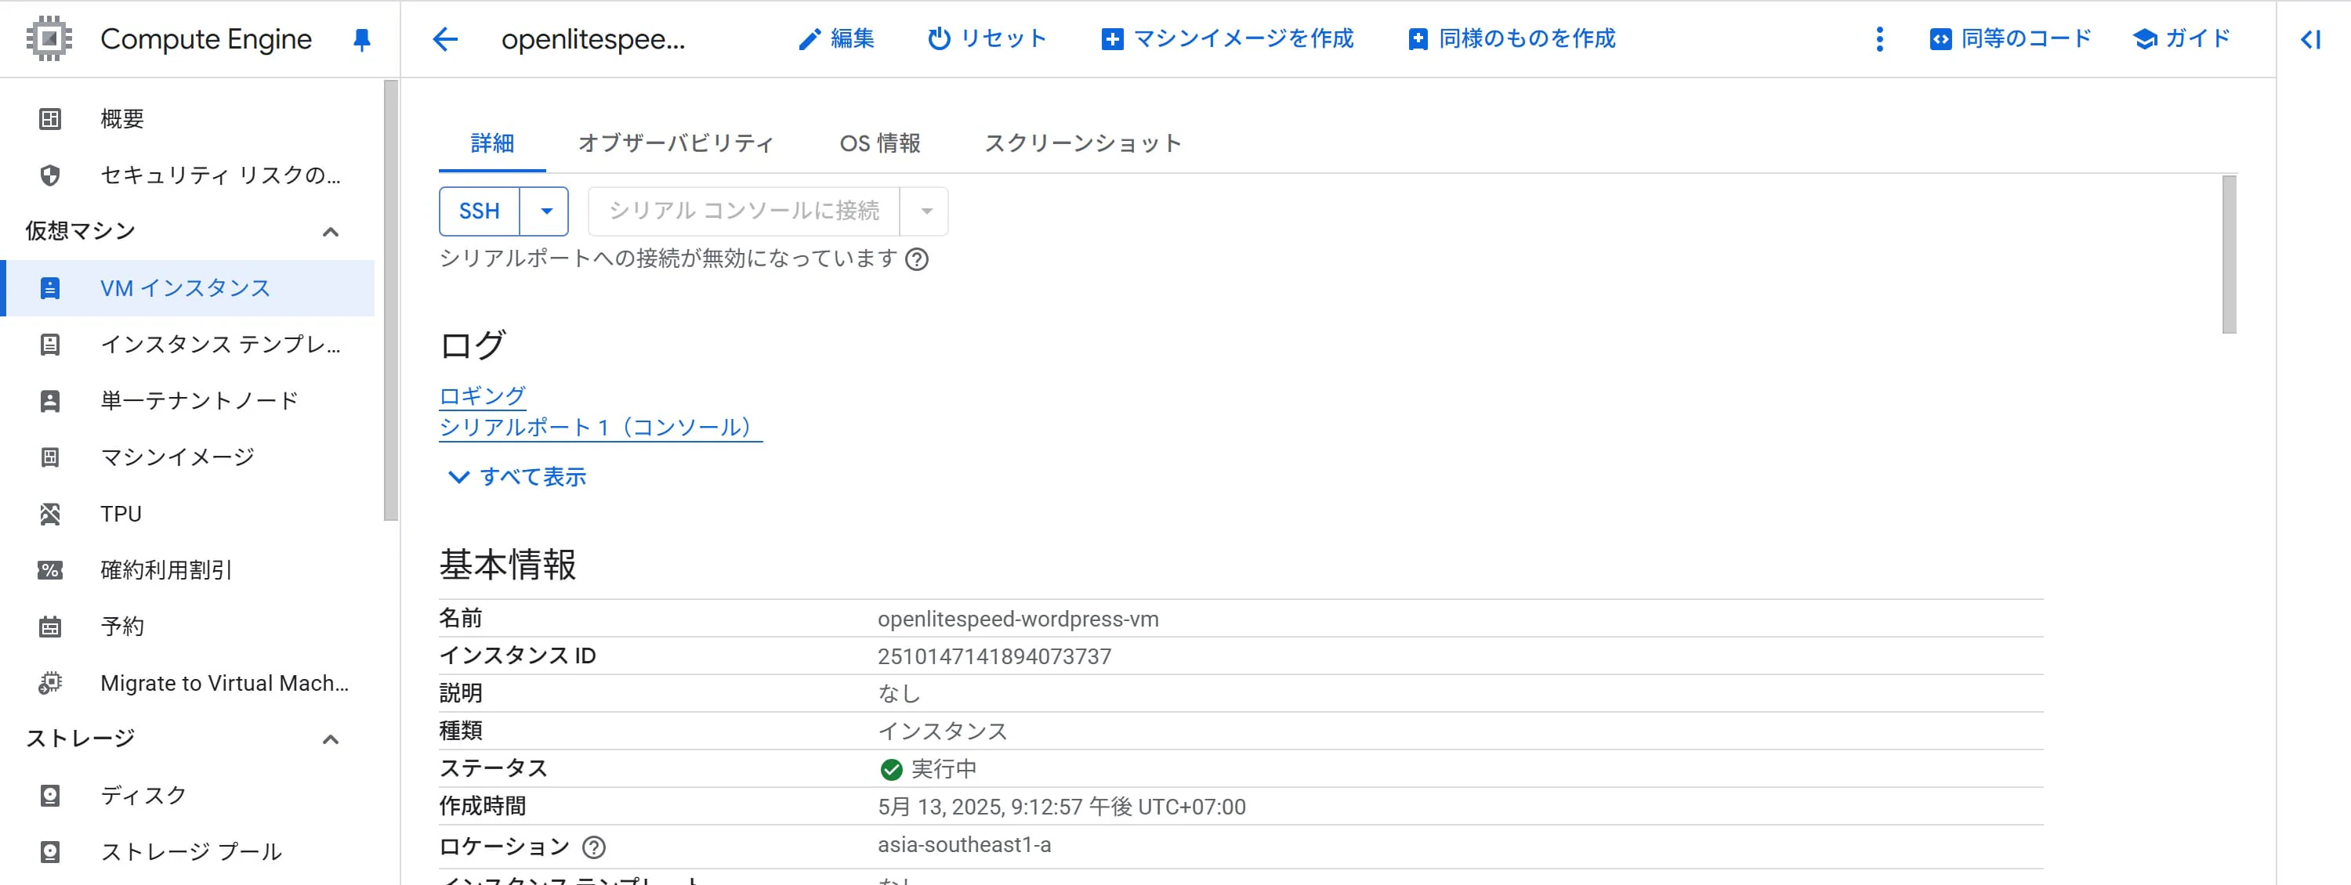Click the icon beside 単一テナントノード
This screenshot has width=2351, height=885.
50,400
